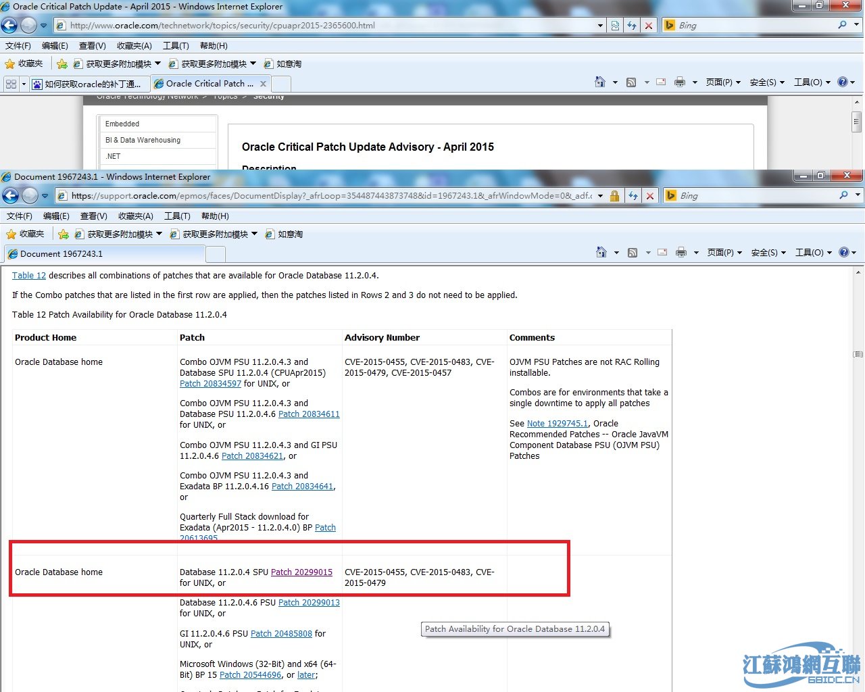This screenshot has height=692, width=865.
Task: Click Stop (red X) in Oracle Critical Patch window
Action: [x=649, y=26]
